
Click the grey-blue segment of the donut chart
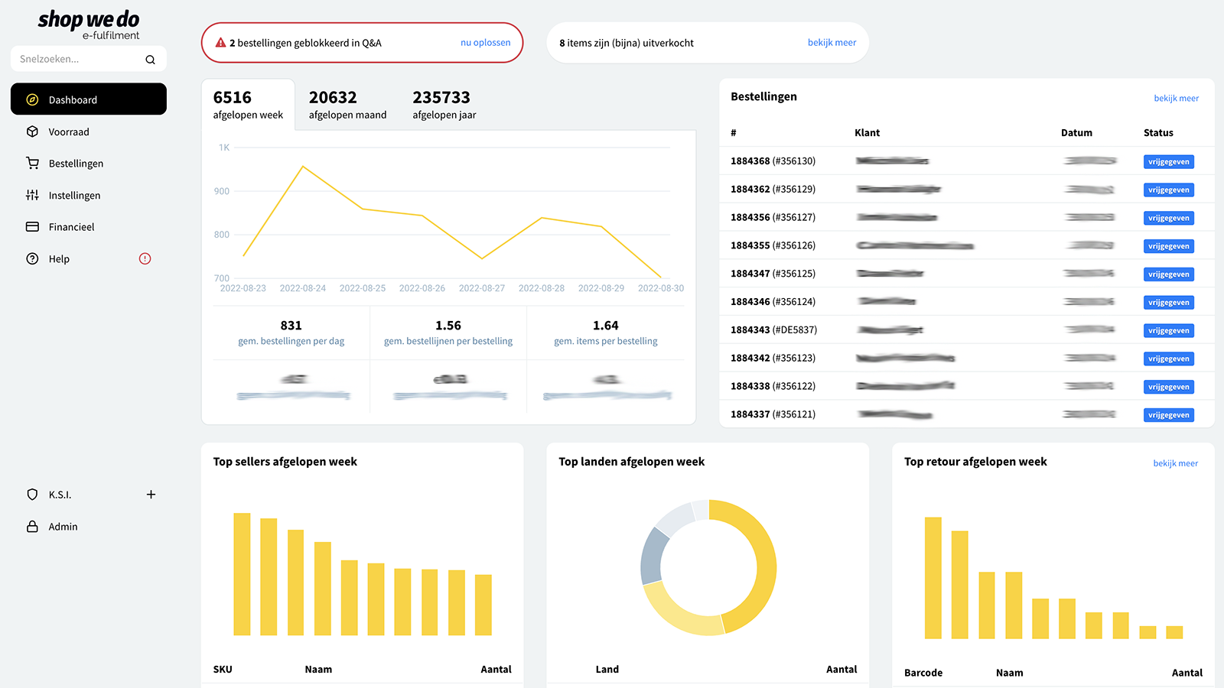[653, 557]
